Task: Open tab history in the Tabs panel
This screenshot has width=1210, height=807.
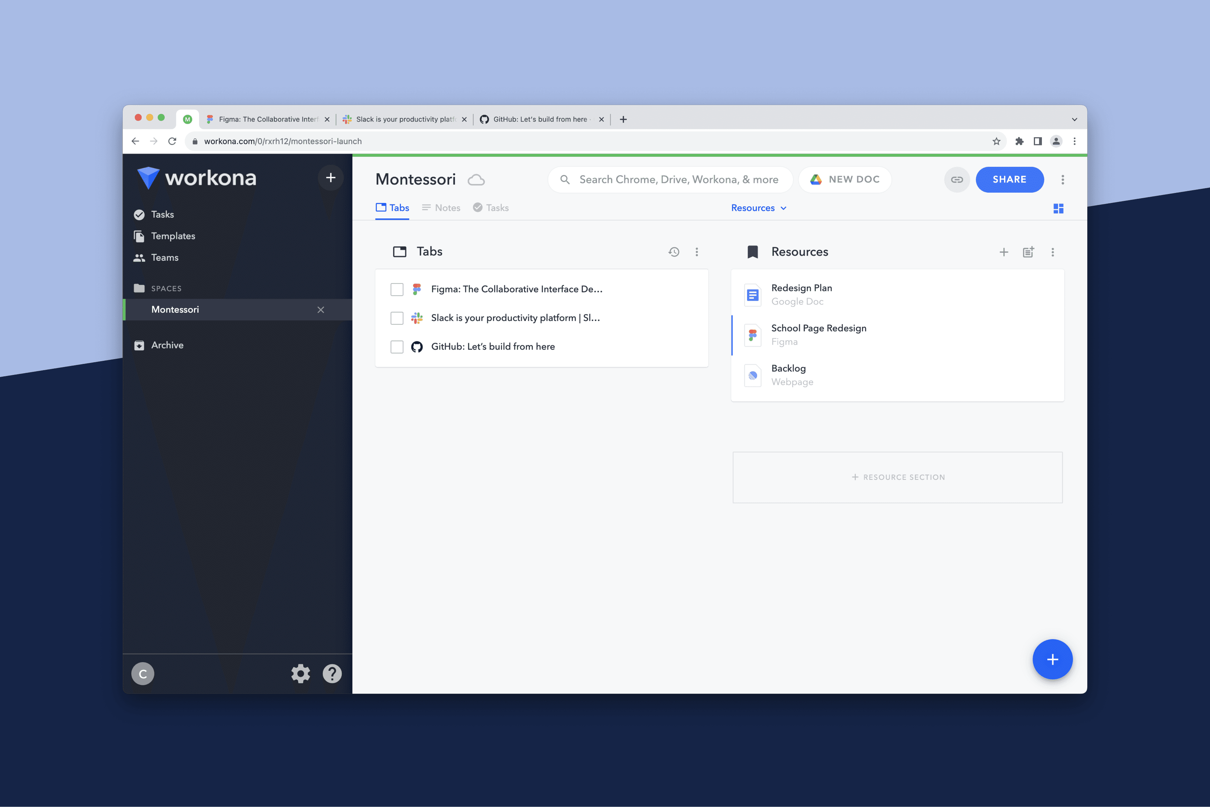Action: point(674,252)
